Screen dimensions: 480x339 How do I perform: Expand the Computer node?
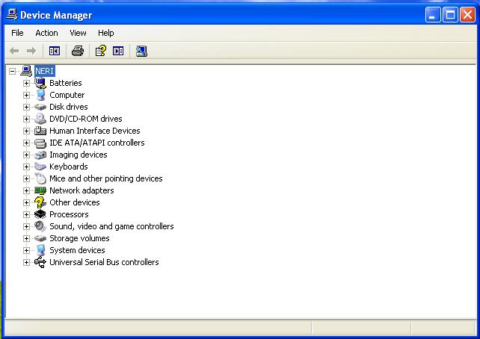(26, 95)
